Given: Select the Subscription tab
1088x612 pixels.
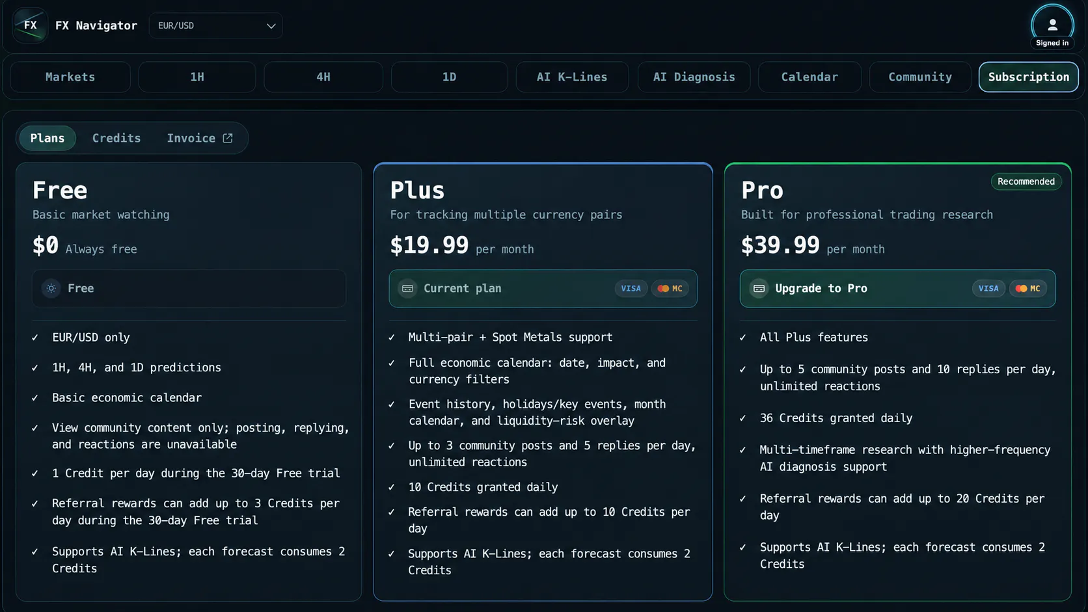Looking at the screenshot, I should [x=1029, y=77].
